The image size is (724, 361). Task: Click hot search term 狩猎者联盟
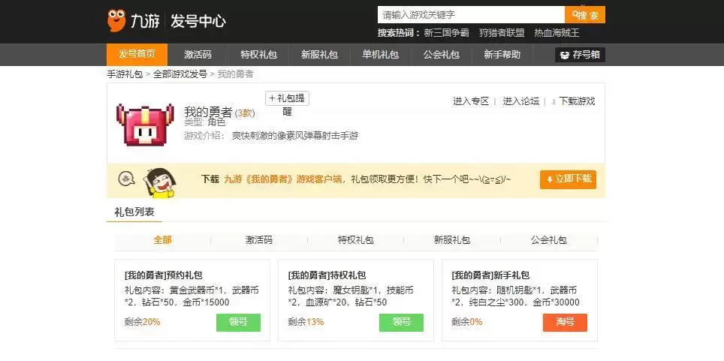coord(502,33)
